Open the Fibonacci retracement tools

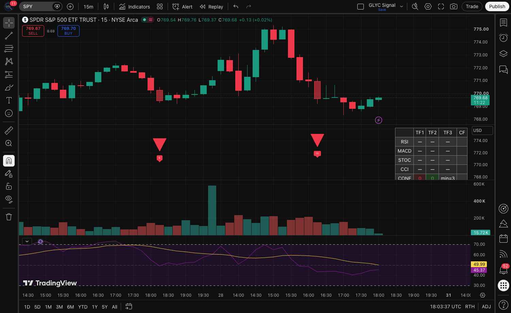[9, 49]
